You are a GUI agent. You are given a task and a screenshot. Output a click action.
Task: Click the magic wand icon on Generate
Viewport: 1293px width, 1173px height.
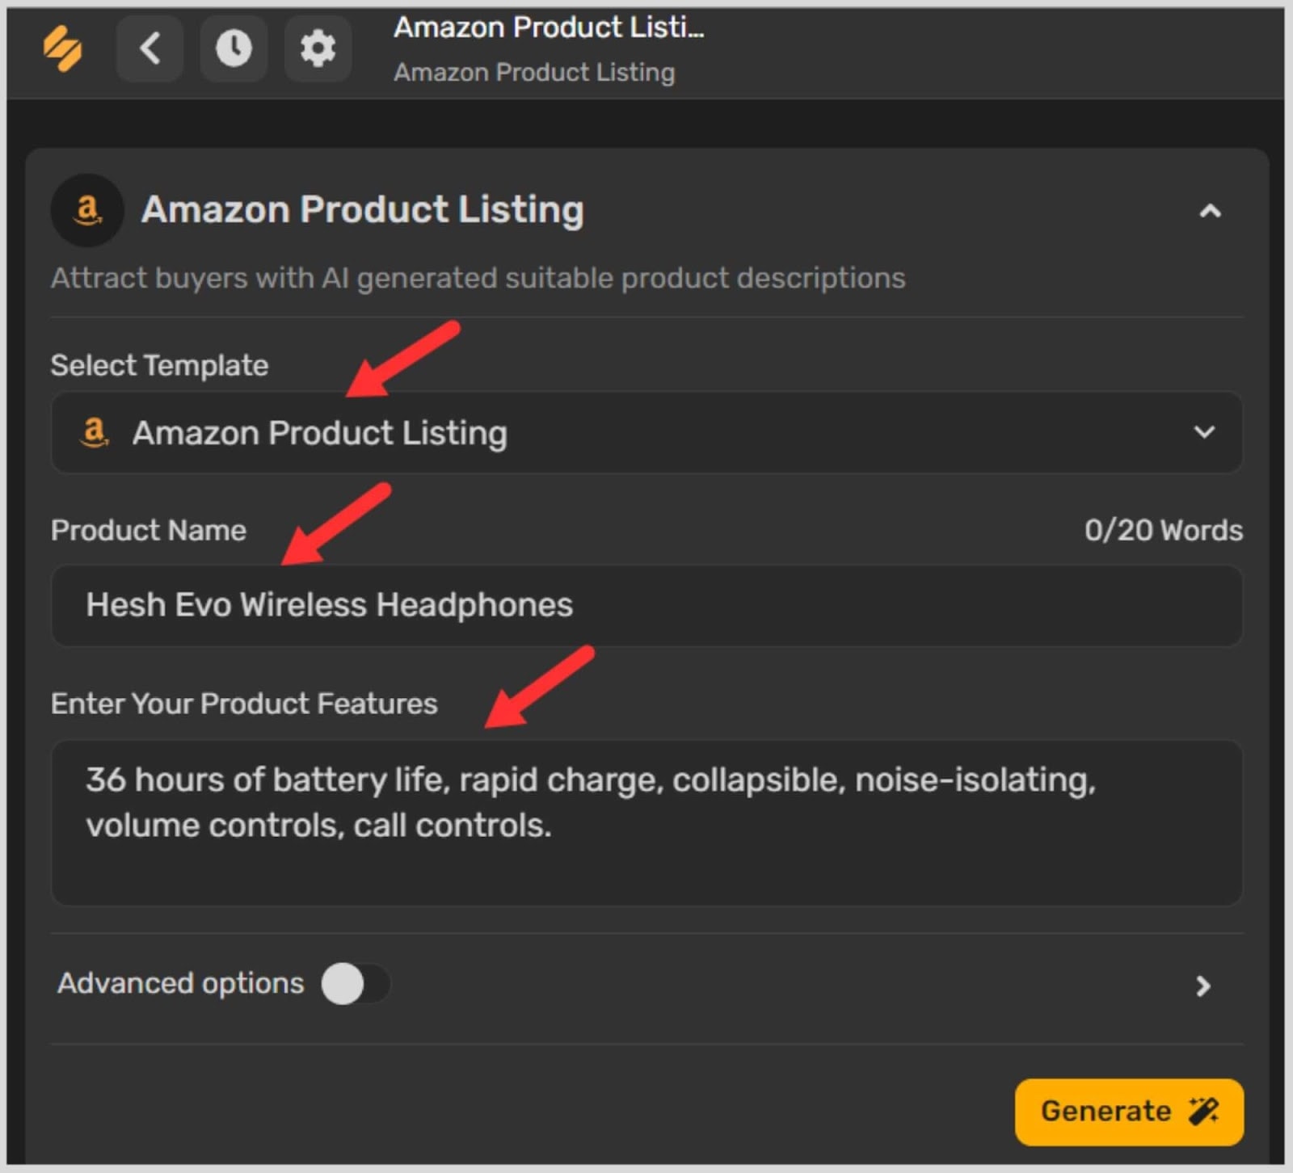point(1203,1111)
